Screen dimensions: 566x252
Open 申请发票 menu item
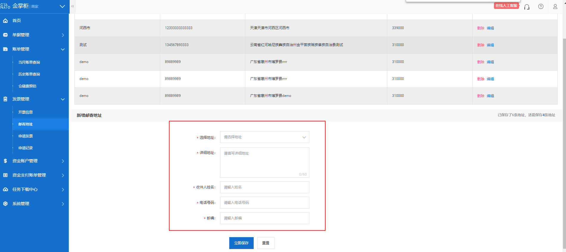point(25,136)
